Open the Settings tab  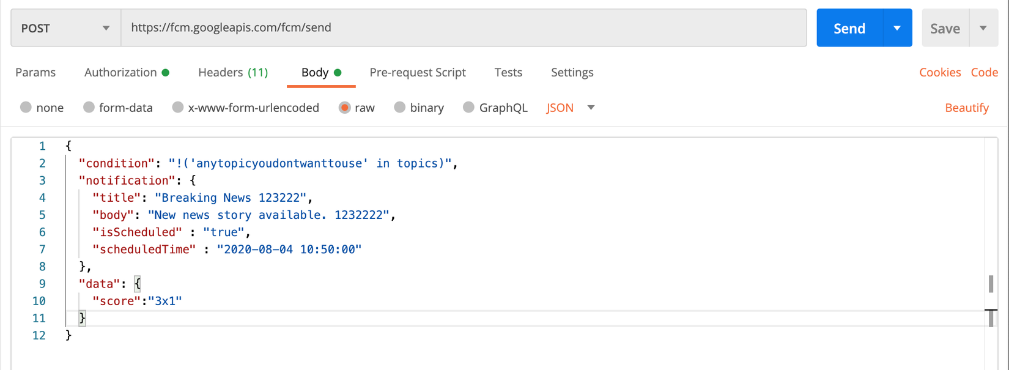(x=572, y=72)
